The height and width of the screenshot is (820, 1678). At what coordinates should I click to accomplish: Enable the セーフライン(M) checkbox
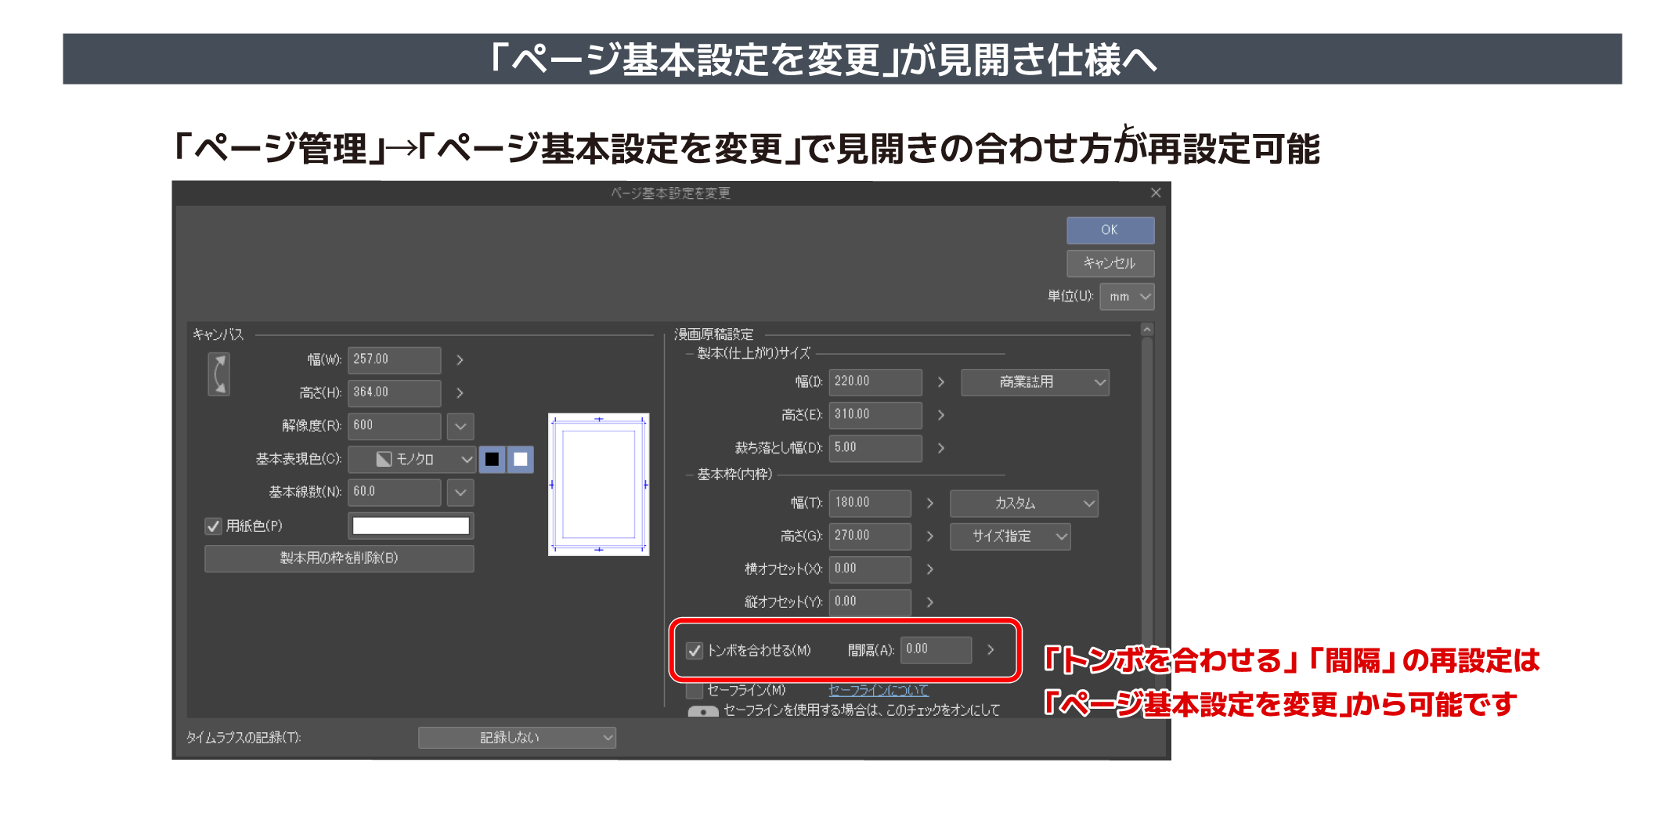pyautogui.click(x=695, y=690)
